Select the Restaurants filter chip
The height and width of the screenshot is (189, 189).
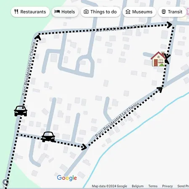(30, 12)
